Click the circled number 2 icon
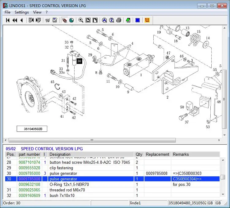 (111, 20)
